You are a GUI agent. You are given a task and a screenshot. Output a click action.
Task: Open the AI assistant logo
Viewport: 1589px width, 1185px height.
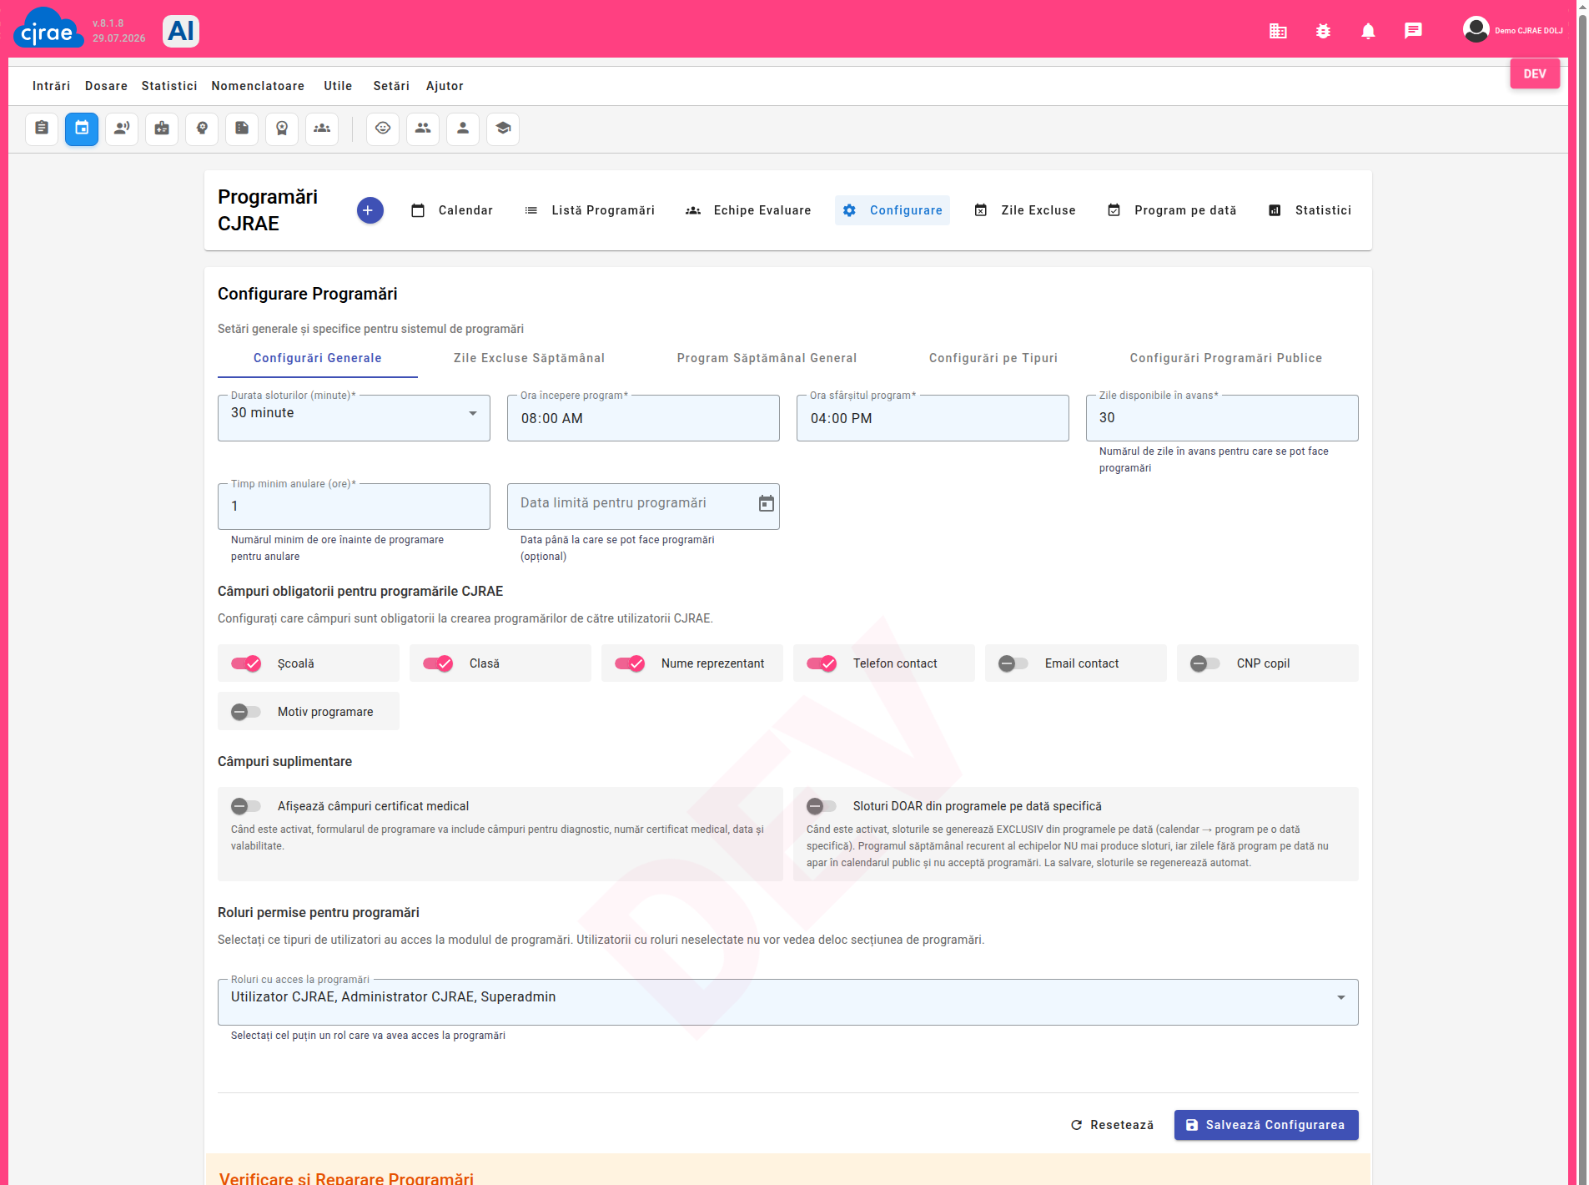point(181,31)
